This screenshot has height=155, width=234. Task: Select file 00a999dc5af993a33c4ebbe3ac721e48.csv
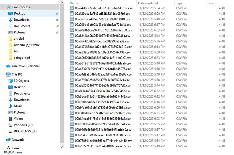pyautogui.click(x=103, y=25)
